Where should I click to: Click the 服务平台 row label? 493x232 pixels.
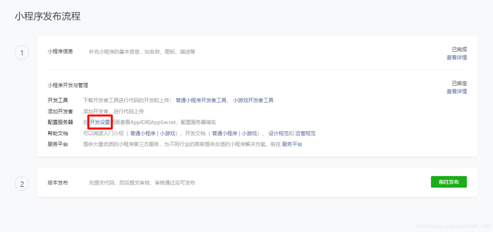(x=58, y=144)
